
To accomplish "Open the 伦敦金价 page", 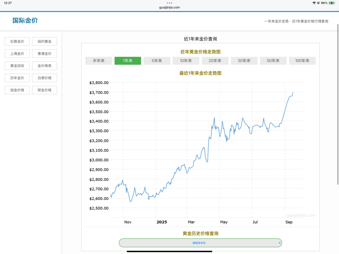I will [17, 41].
